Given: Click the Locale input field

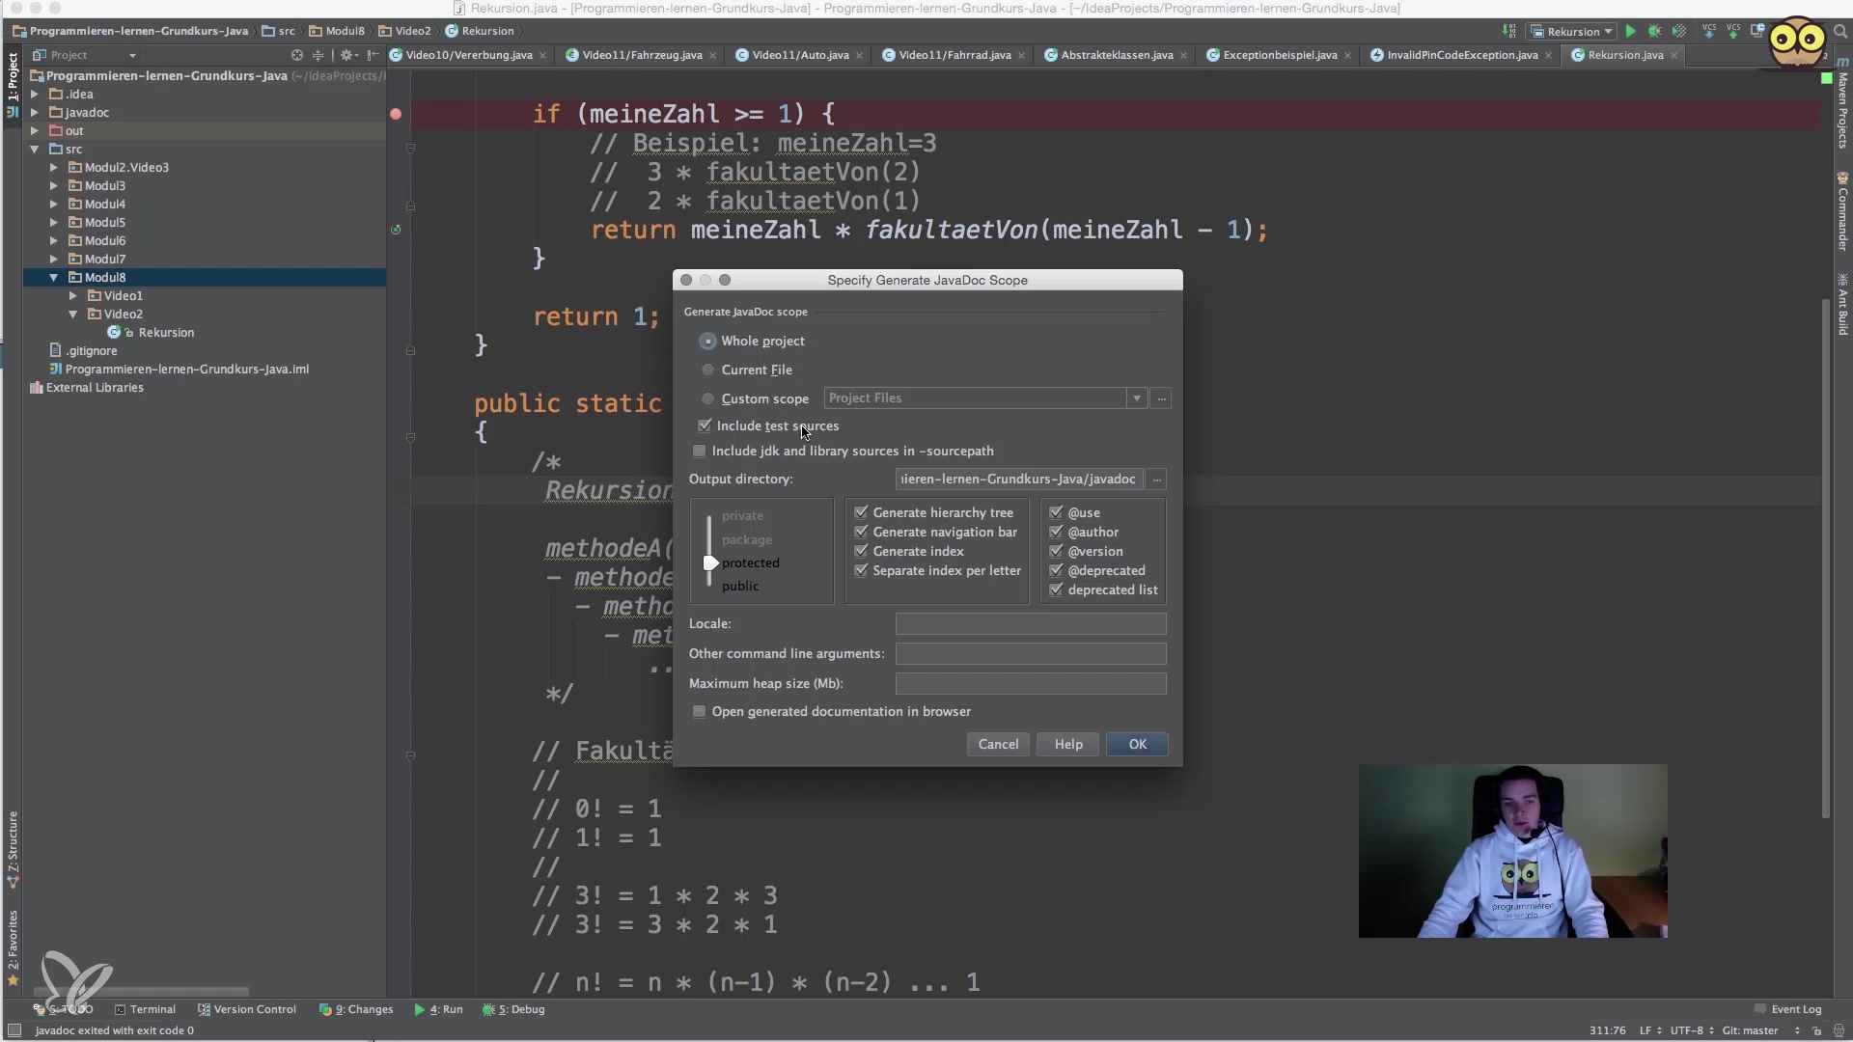Looking at the screenshot, I should [1030, 624].
